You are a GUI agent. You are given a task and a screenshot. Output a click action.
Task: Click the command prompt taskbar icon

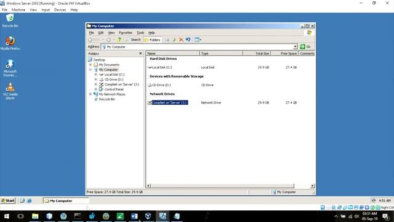coord(78,216)
